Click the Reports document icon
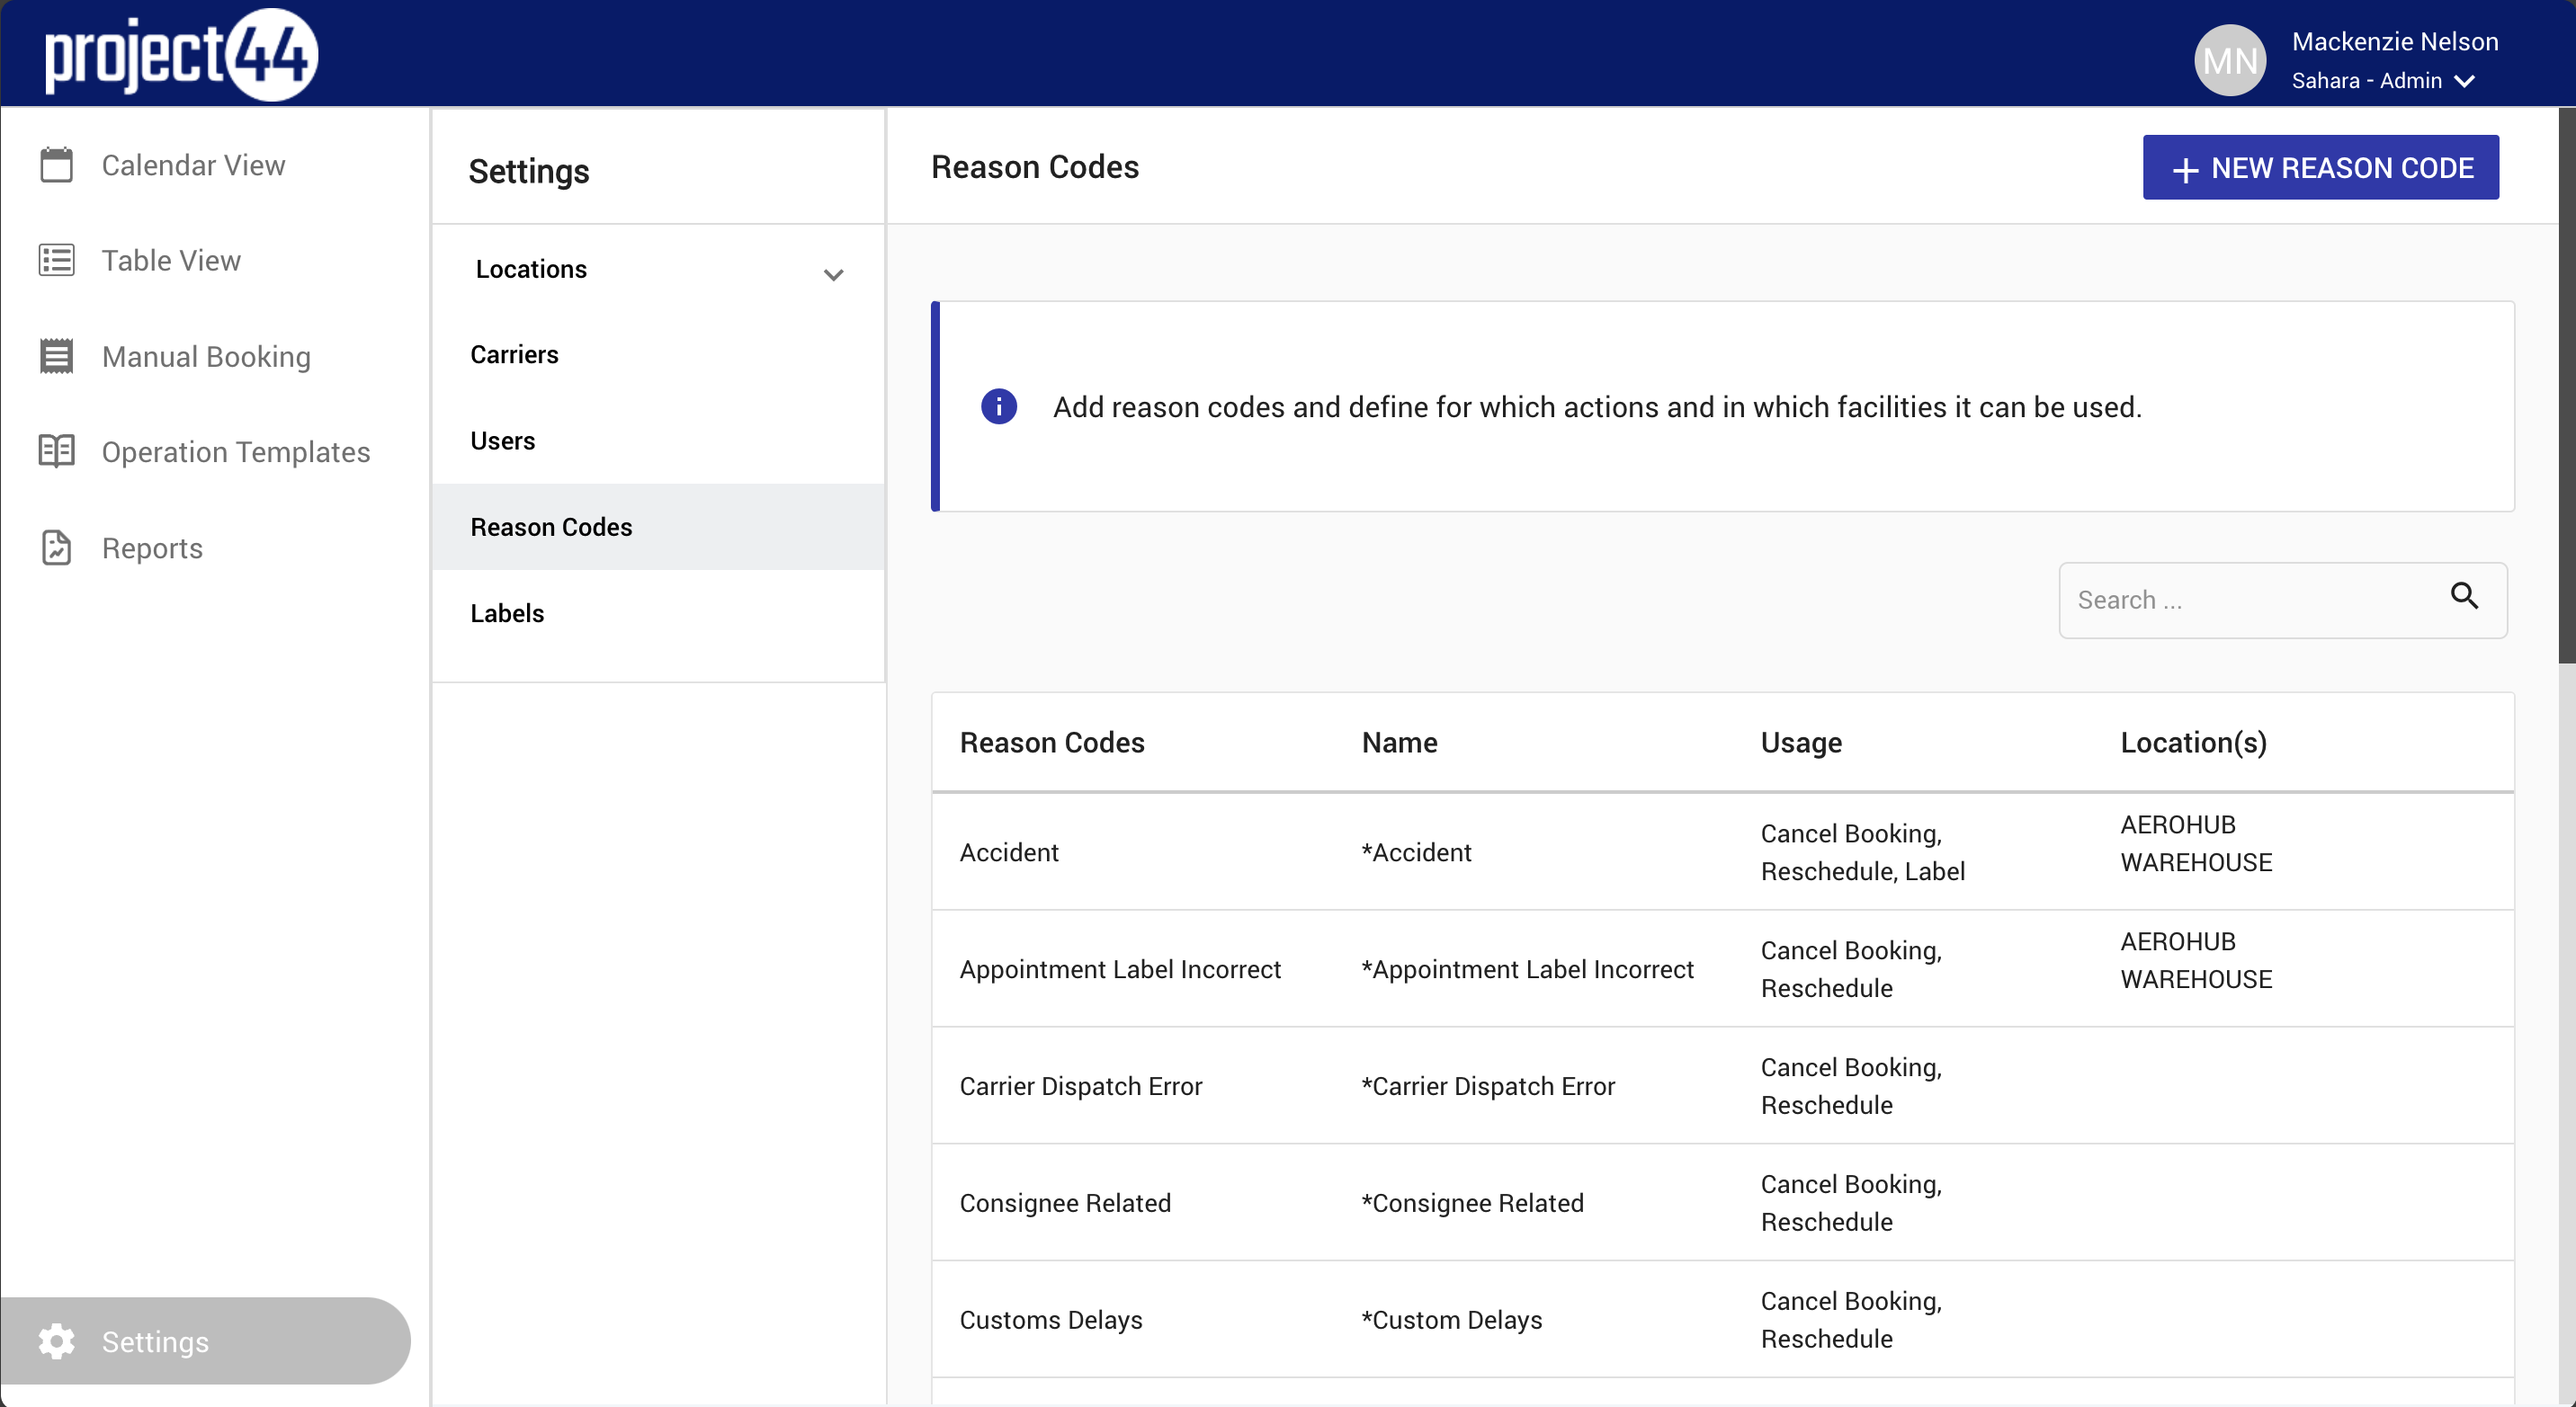 (x=56, y=548)
